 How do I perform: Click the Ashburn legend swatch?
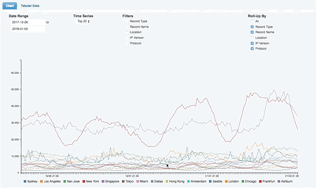(x=279, y=181)
